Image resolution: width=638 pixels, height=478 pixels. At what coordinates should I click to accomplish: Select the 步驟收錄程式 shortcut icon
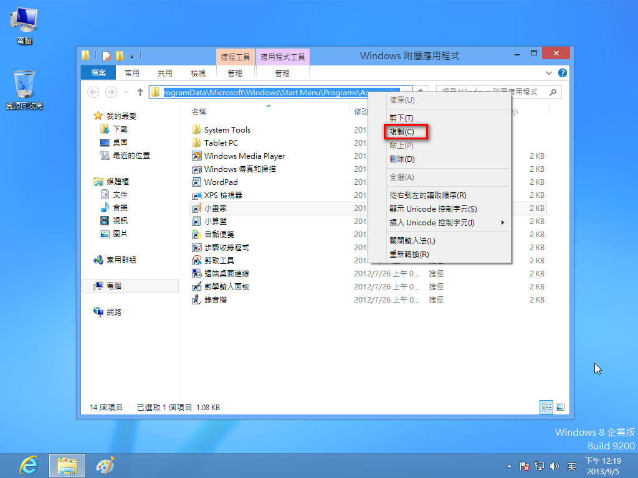pyautogui.click(x=196, y=248)
